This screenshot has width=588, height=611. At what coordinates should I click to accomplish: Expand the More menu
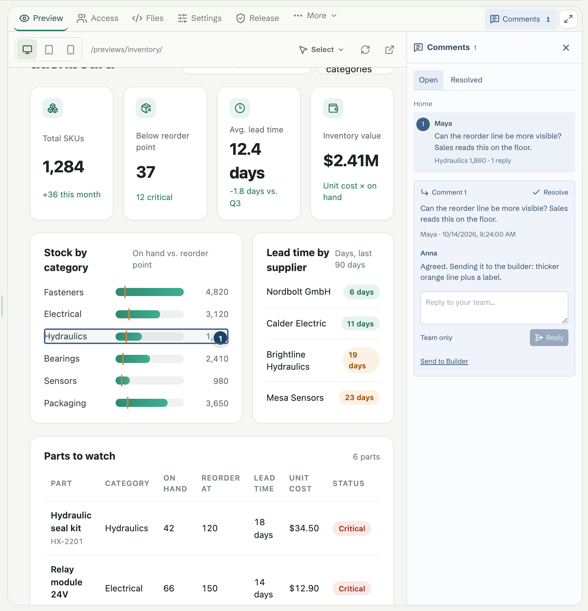[315, 16]
